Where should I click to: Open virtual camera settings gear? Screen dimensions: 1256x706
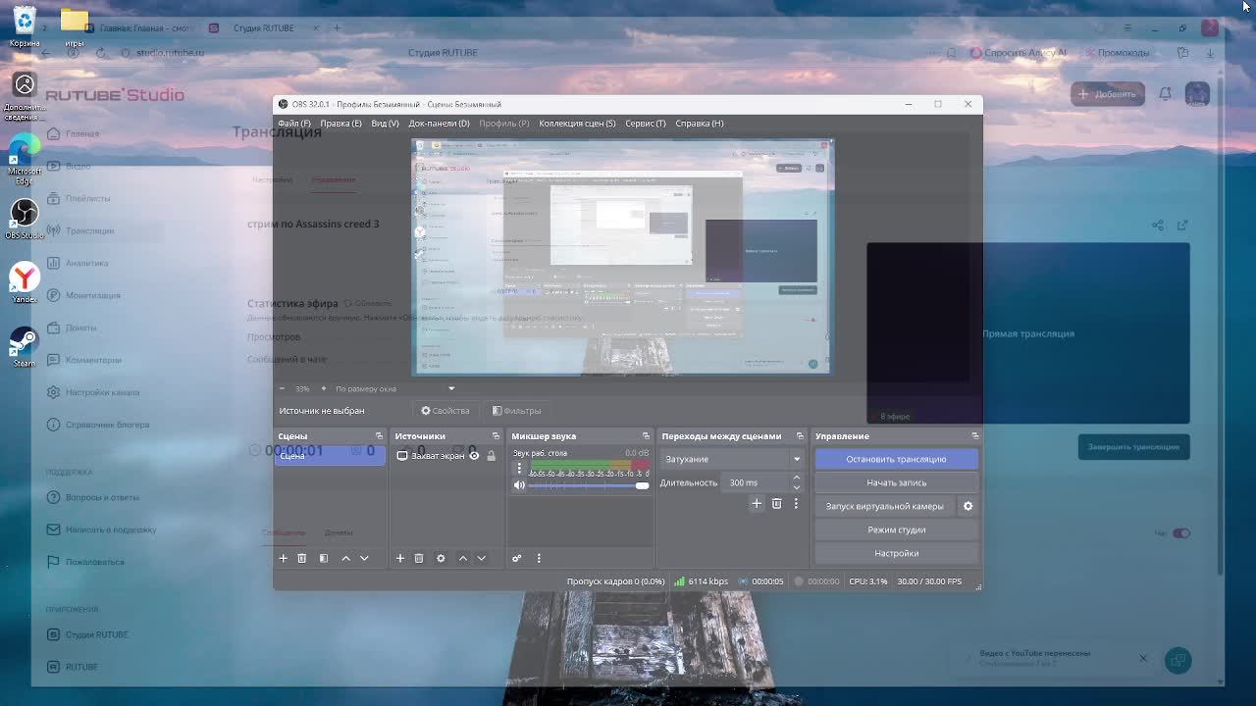(968, 506)
